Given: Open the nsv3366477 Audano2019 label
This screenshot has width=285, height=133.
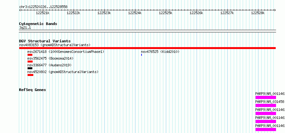Looking at the screenshot, I should click(49, 65).
